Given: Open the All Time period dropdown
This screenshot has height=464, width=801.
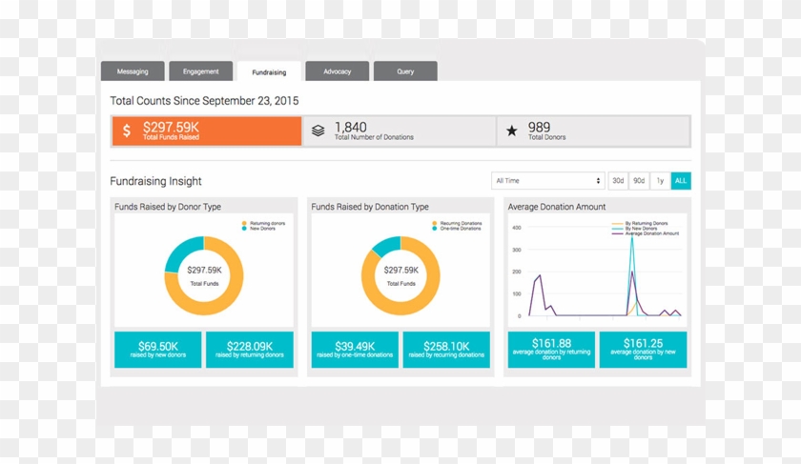Looking at the screenshot, I should point(547,181).
